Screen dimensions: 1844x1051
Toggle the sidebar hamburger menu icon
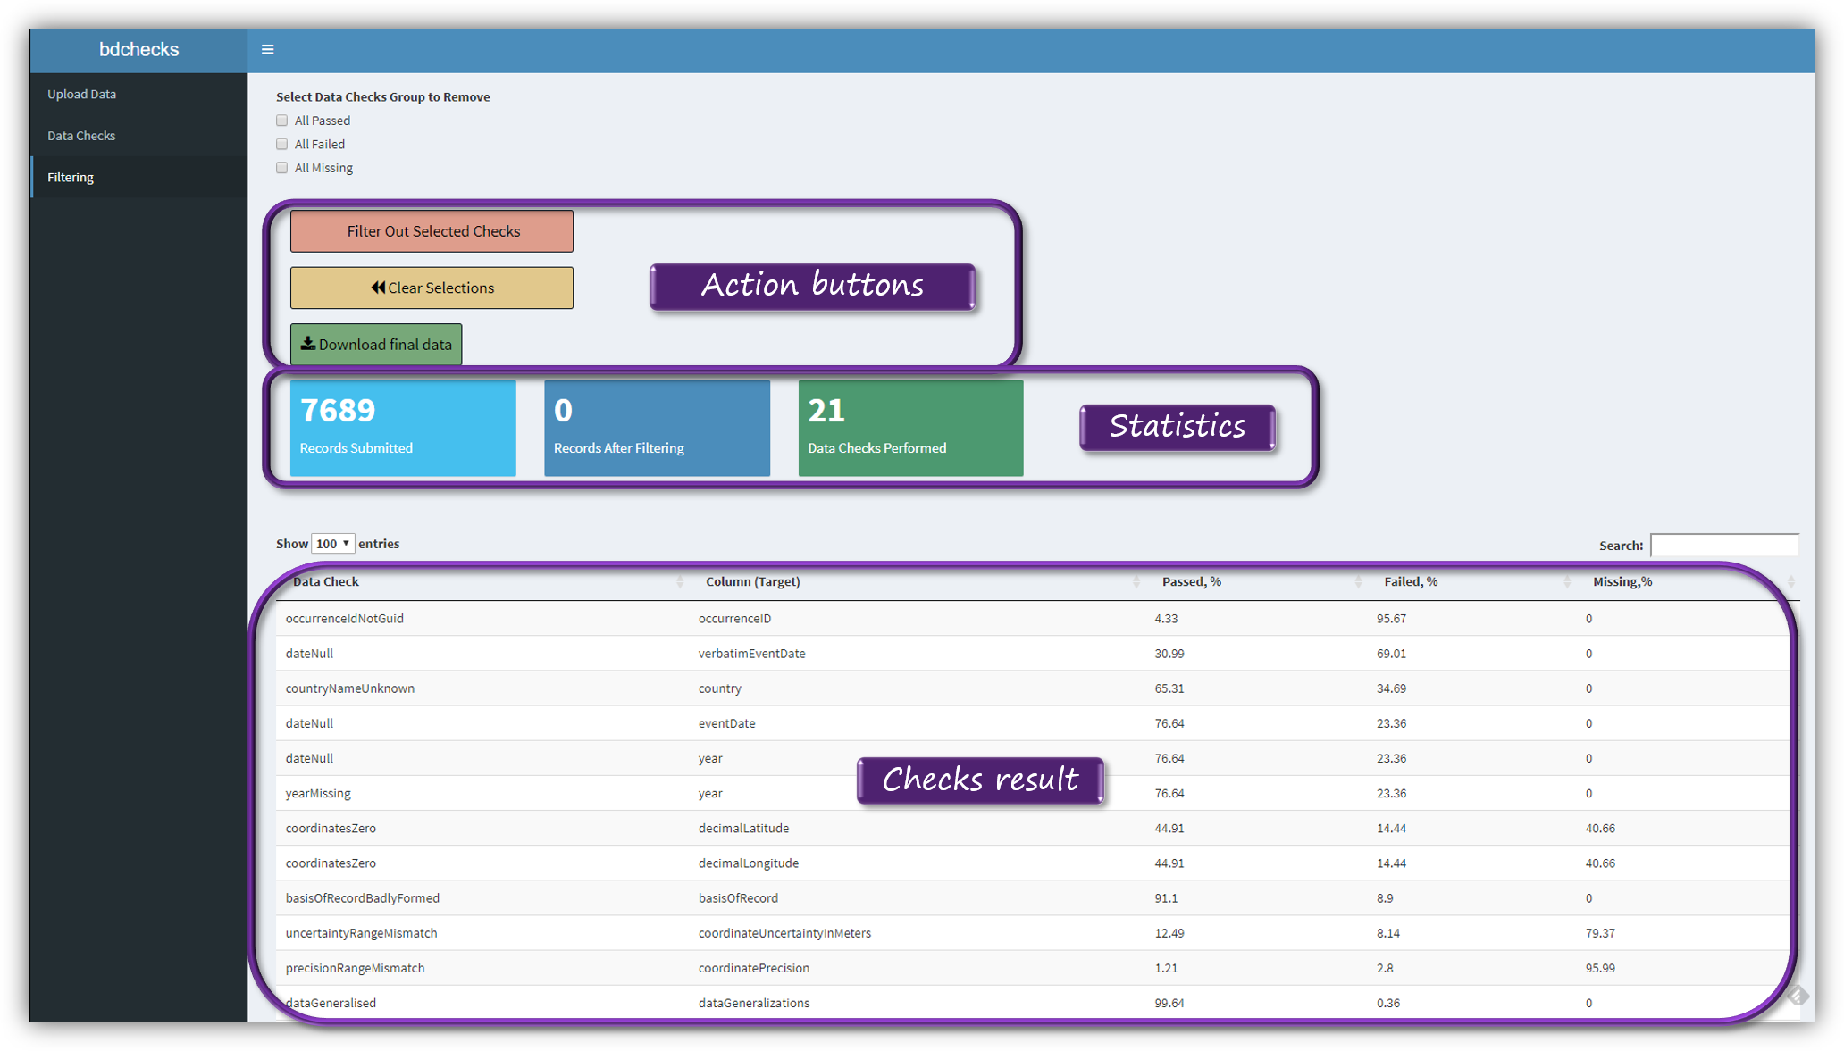(x=267, y=50)
